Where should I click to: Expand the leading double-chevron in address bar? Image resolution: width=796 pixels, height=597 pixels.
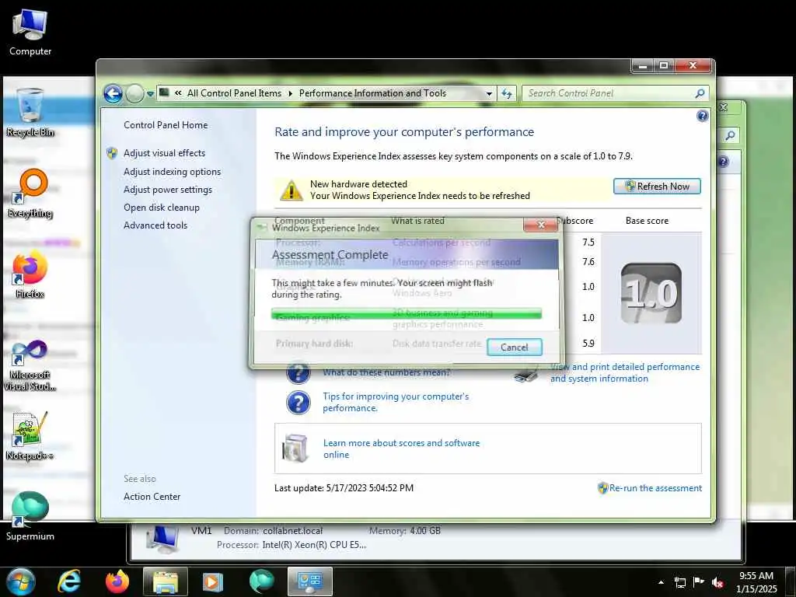point(178,93)
